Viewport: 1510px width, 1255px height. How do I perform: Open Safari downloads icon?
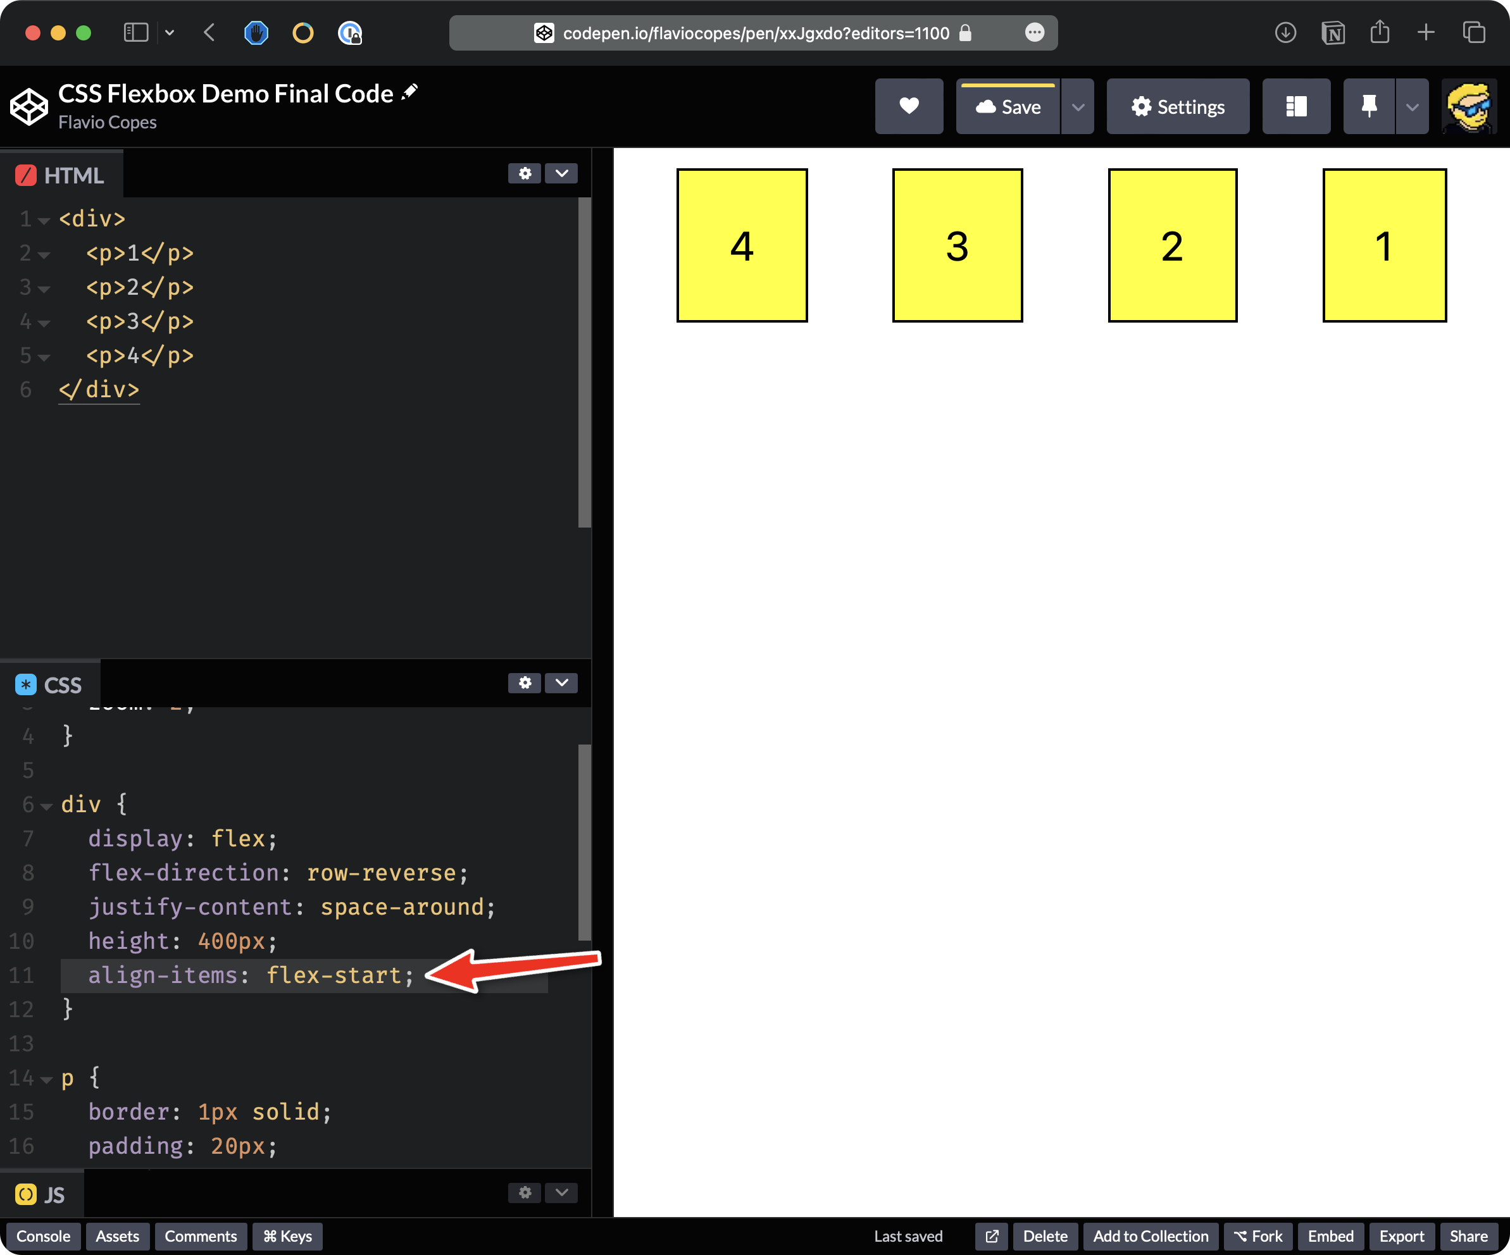coord(1285,33)
